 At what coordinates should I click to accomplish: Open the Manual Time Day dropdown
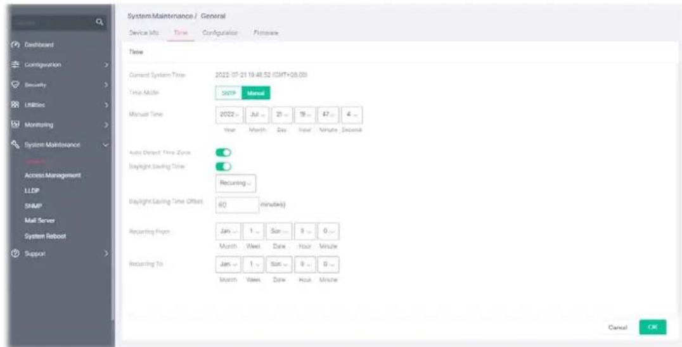coord(282,115)
